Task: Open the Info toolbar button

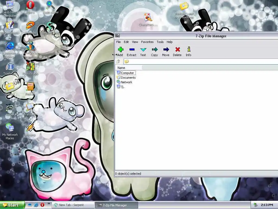Action: tap(188, 51)
